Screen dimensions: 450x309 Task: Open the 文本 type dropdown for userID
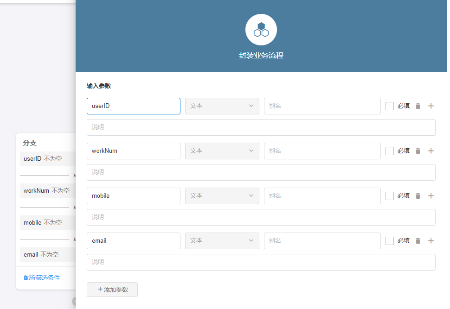[x=222, y=106]
